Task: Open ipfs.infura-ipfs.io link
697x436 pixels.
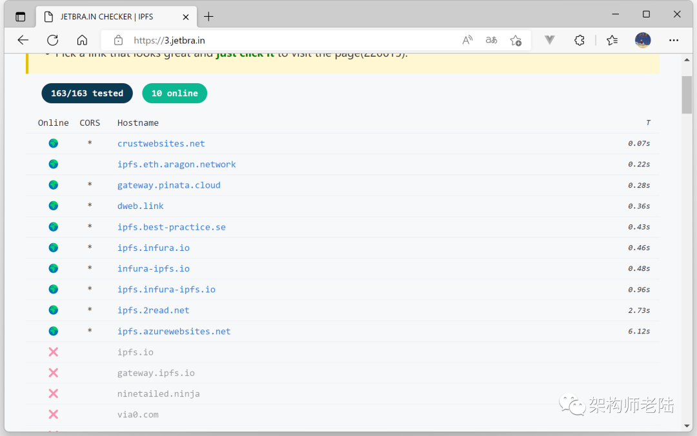Action: click(x=167, y=290)
